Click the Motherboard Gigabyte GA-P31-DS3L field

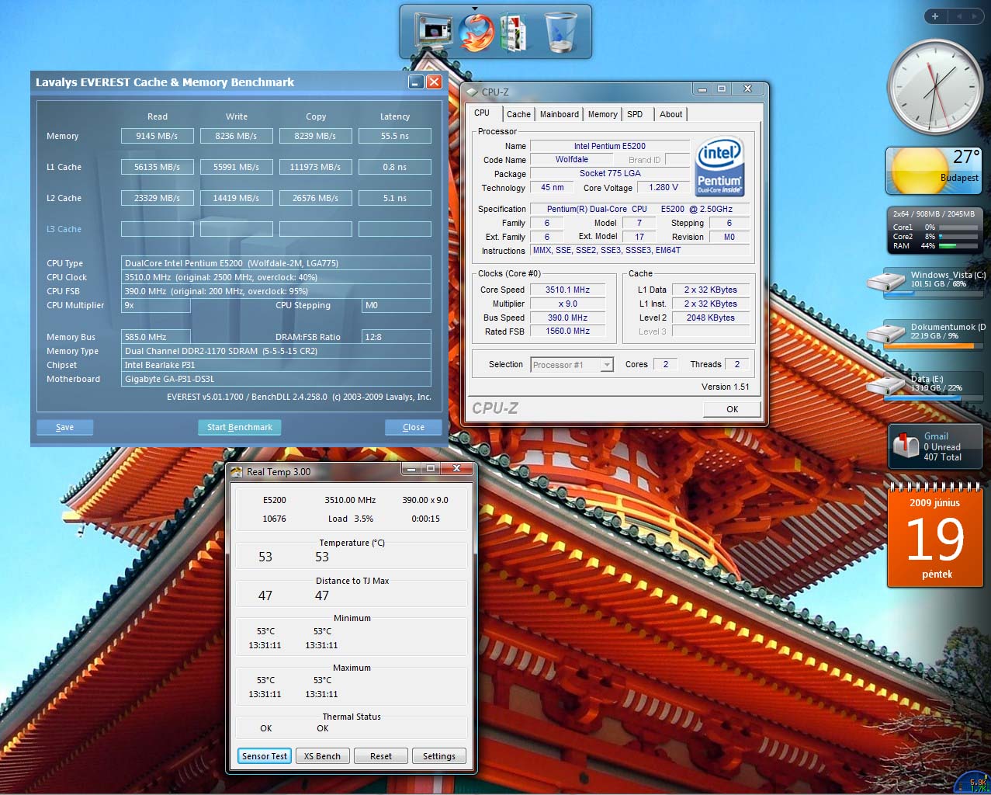coord(276,379)
